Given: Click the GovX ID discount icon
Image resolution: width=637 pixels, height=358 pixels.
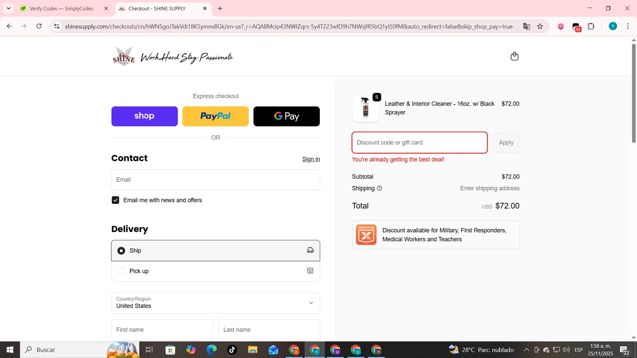Looking at the screenshot, I should tap(366, 235).
